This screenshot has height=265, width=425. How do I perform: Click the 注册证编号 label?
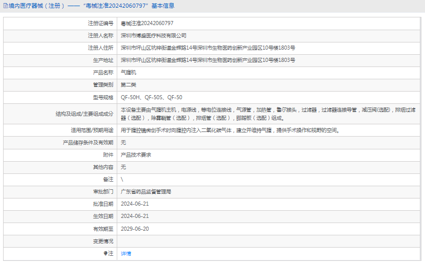[x=100, y=24]
